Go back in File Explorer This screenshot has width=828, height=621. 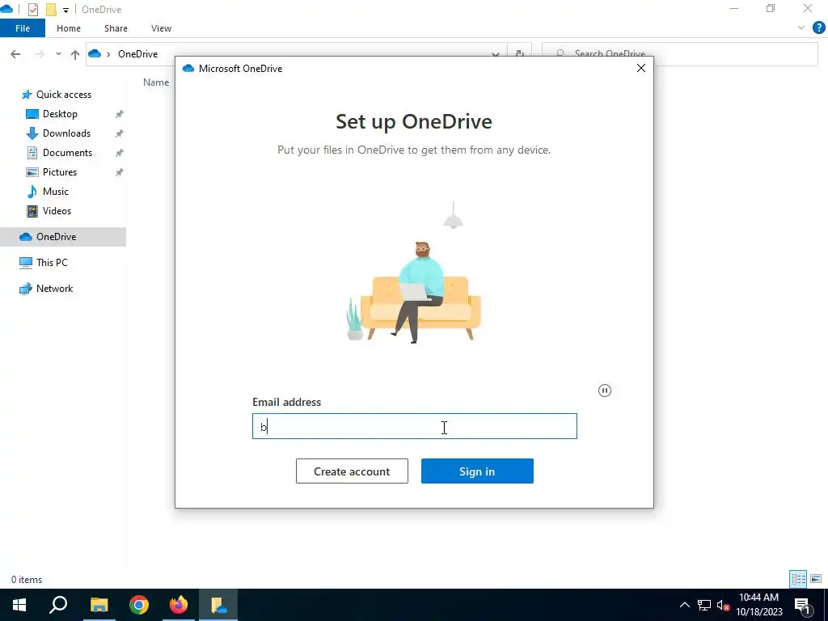coord(15,54)
